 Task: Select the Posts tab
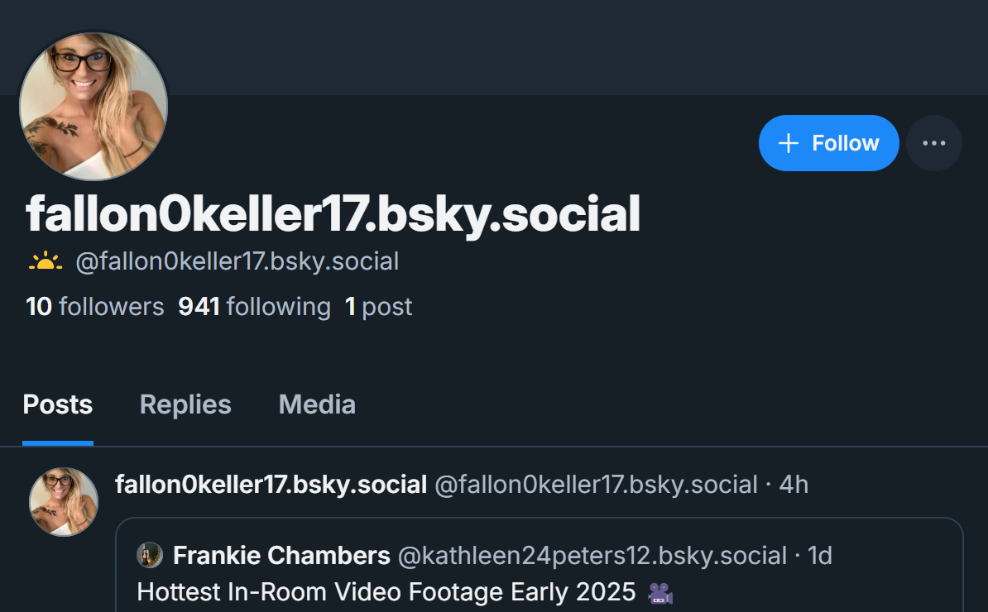(x=58, y=404)
